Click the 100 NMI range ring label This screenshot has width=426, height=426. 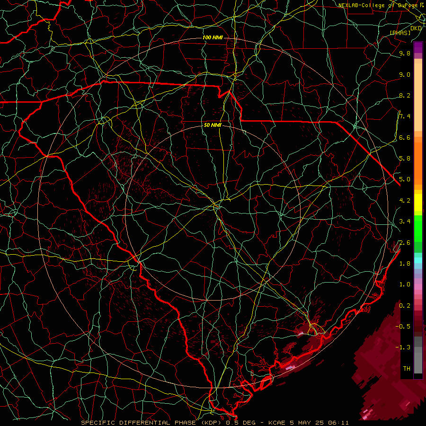click(213, 37)
